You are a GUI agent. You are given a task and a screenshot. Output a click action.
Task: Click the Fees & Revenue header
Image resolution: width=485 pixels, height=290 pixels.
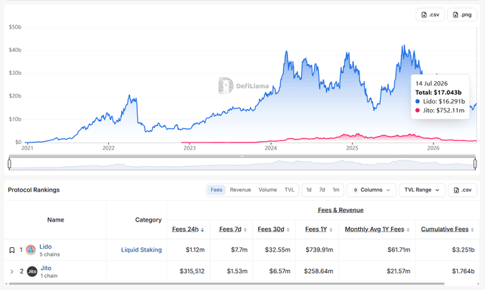[x=340, y=210]
